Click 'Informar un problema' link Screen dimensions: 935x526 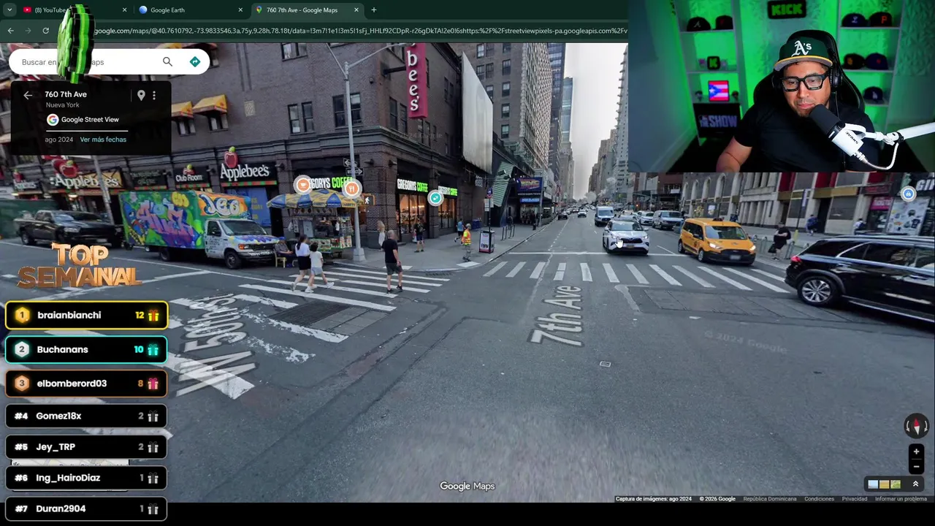click(901, 499)
